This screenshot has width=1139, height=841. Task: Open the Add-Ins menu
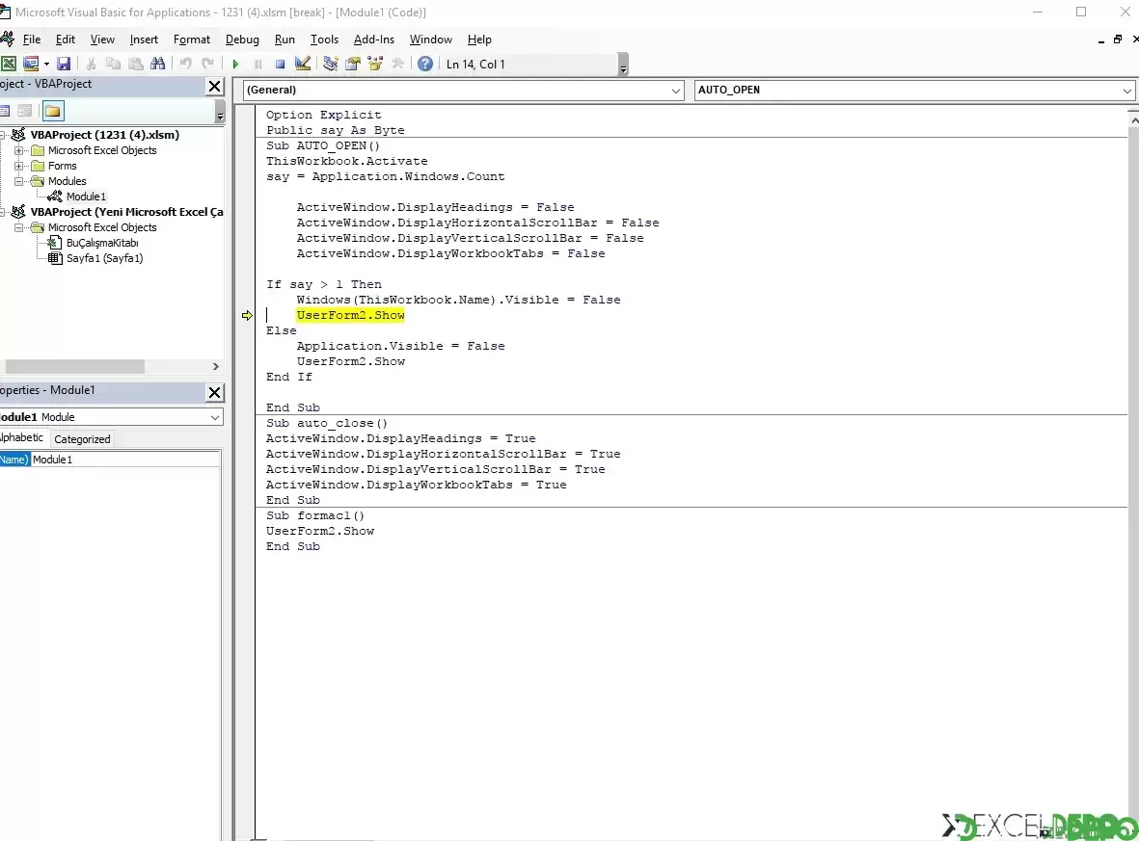(374, 39)
